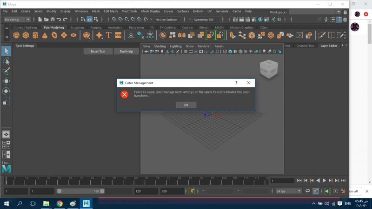
Task: Open Google Chrome from the taskbar
Action: pyautogui.click(x=60, y=203)
